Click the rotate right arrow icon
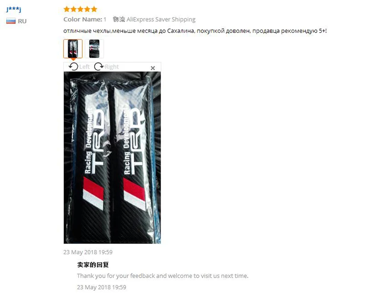The image size is (369, 297). (99, 66)
